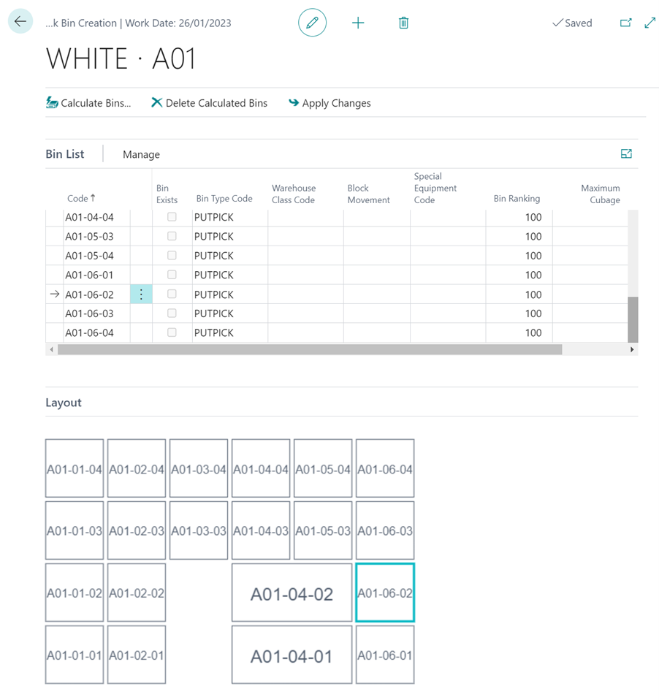Open the Manage menu
The width and height of the screenshot is (659, 700).
pyautogui.click(x=141, y=154)
